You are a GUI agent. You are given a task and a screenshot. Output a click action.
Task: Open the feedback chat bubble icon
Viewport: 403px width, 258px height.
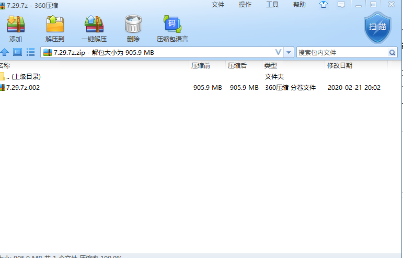pyautogui.click(x=341, y=5)
